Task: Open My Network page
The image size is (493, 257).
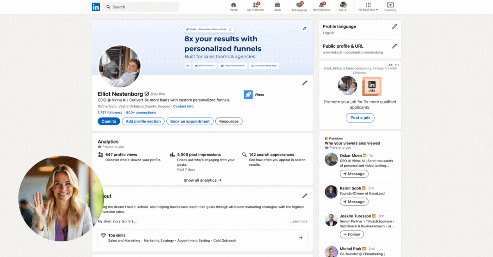Action: click(x=256, y=7)
